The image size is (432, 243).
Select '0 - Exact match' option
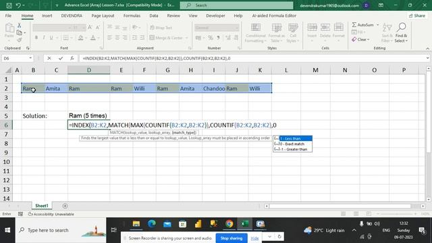click(x=292, y=144)
